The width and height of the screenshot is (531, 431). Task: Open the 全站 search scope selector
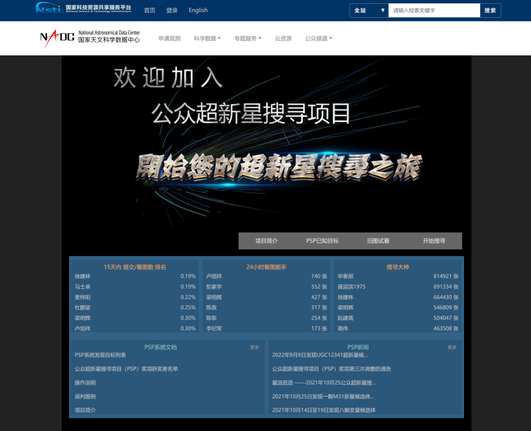point(368,10)
